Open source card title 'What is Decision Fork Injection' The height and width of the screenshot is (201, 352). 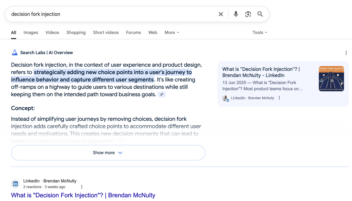point(261,72)
